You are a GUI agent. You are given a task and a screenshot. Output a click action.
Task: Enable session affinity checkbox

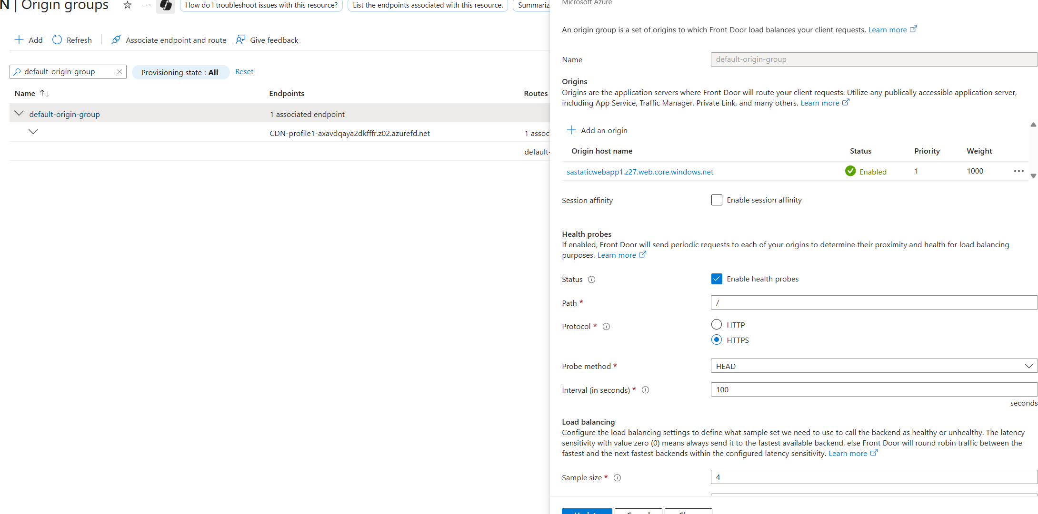717,200
